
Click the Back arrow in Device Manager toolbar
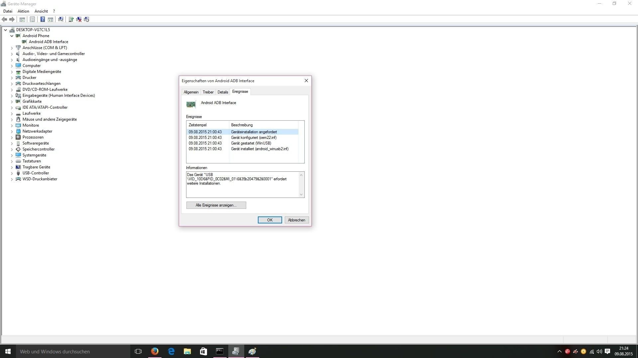4,20
